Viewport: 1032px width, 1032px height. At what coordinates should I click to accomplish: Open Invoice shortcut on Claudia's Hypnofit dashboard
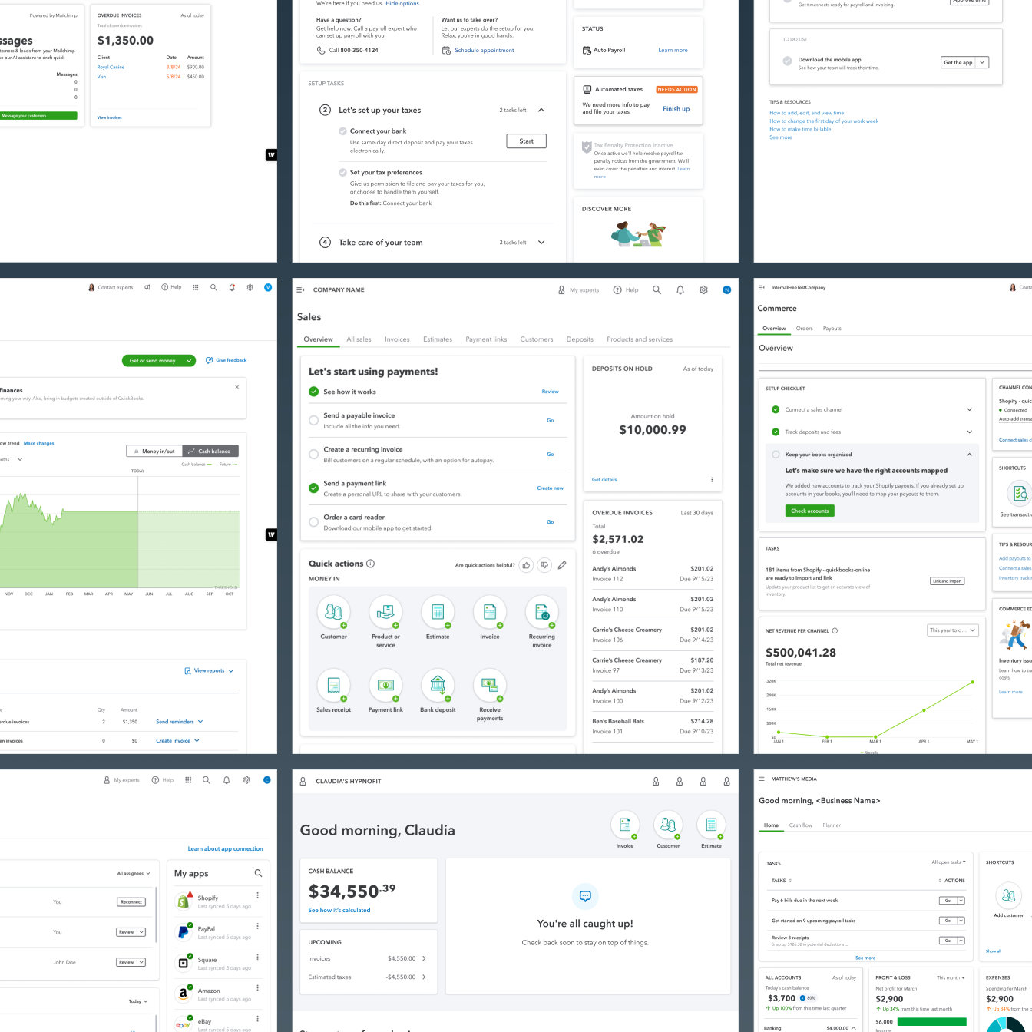(x=625, y=825)
